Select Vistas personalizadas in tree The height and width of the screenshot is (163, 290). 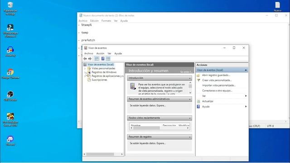point(103,68)
